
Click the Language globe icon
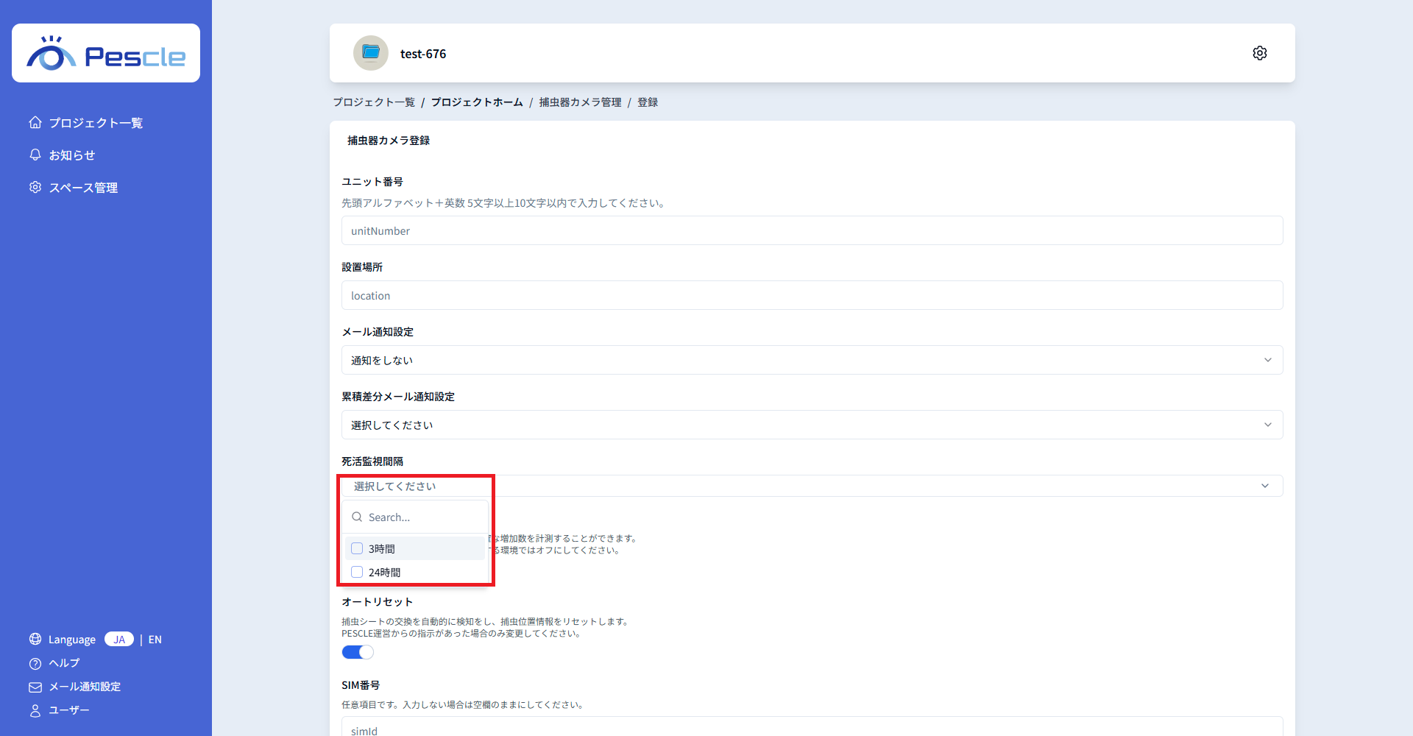[35, 639]
